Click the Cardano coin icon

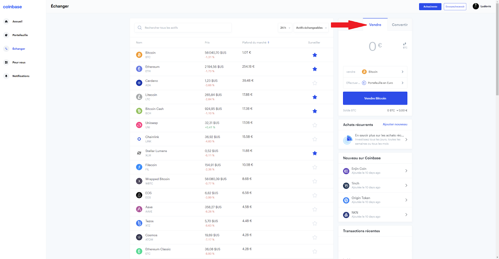tap(139, 83)
